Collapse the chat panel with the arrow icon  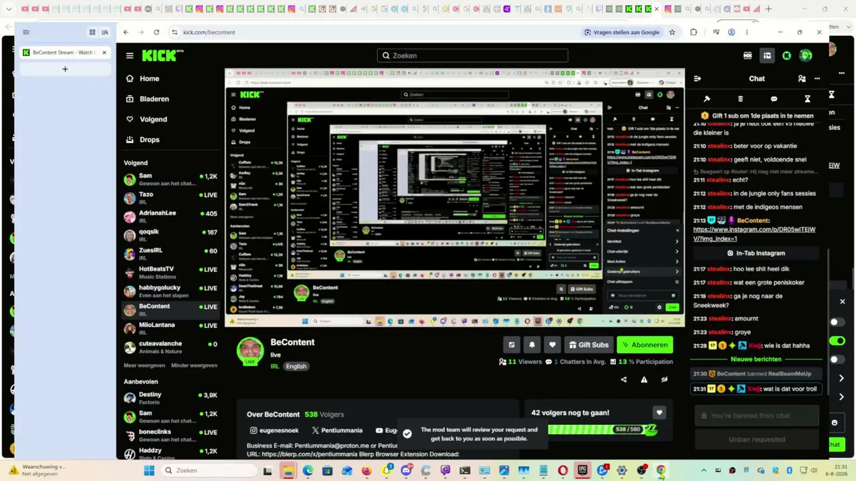(x=698, y=79)
